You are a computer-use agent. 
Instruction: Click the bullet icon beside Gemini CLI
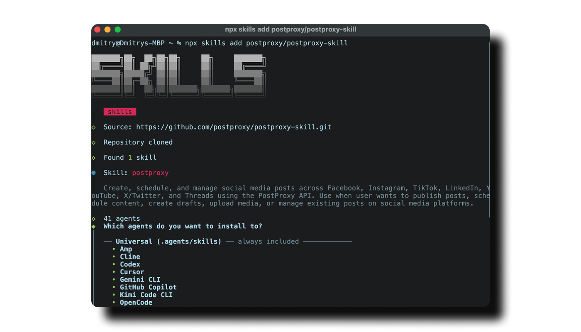(114, 279)
